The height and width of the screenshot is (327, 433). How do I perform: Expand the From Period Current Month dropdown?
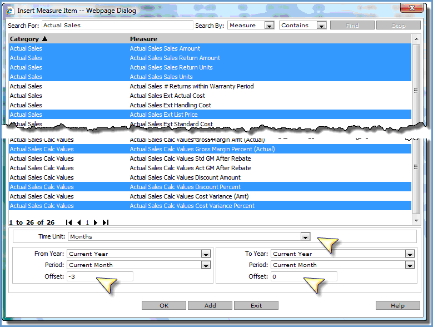206,265
